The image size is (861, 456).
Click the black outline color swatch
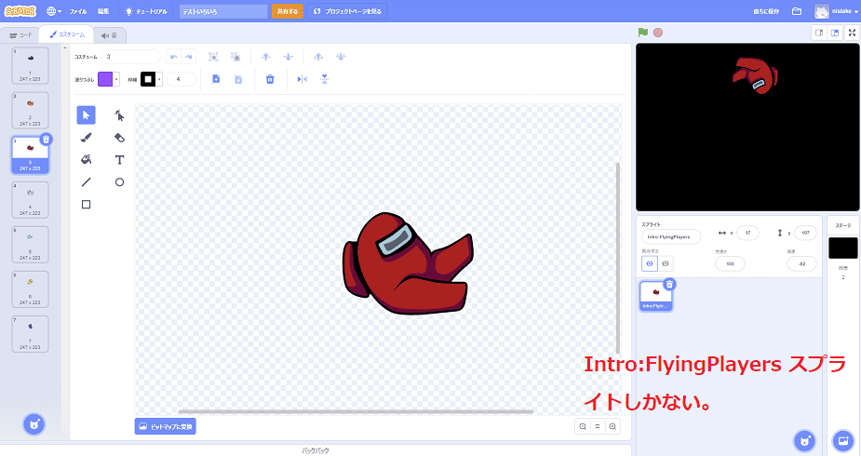point(148,79)
